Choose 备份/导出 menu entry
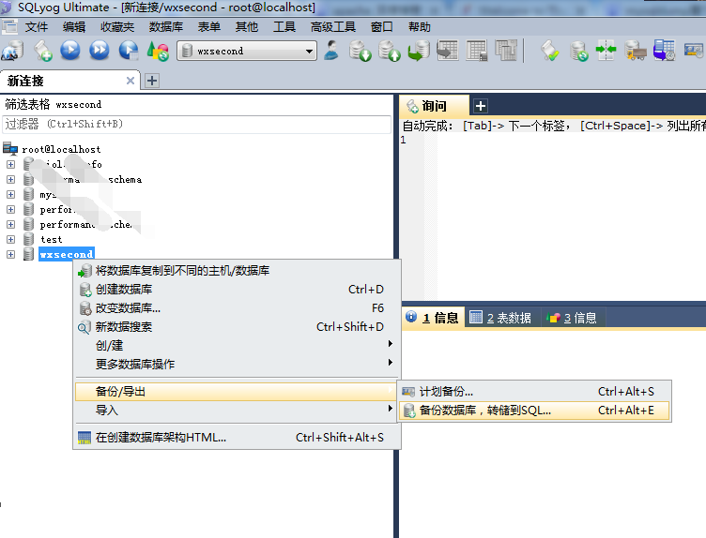The height and width of the screenshot is (538, 706). [x=237, y=392]
